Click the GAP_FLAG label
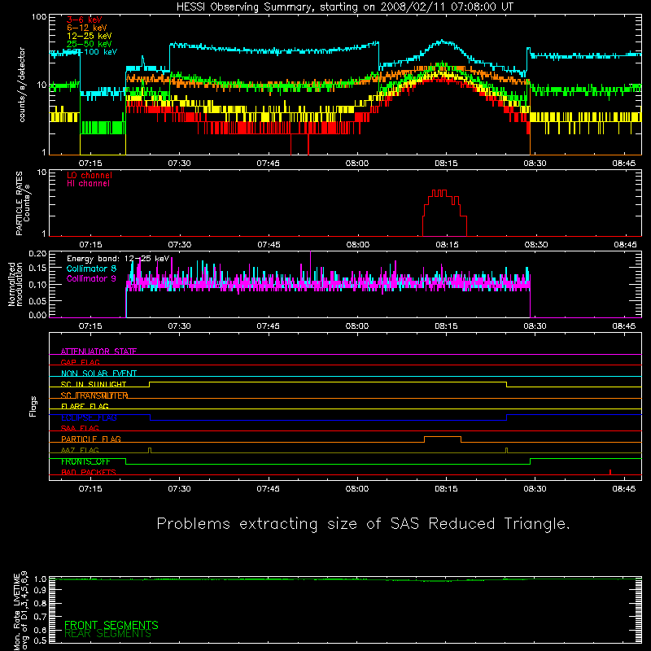This screenshot has width=651, height=651. click(80, 362)
